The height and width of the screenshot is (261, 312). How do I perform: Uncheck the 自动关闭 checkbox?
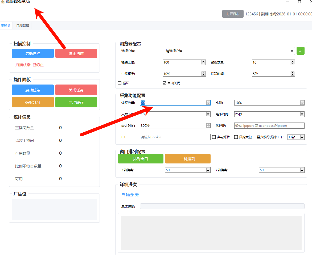164,83
